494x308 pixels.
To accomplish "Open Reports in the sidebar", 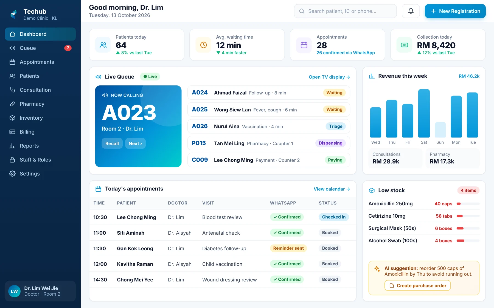I will click(x=40, y=146).
